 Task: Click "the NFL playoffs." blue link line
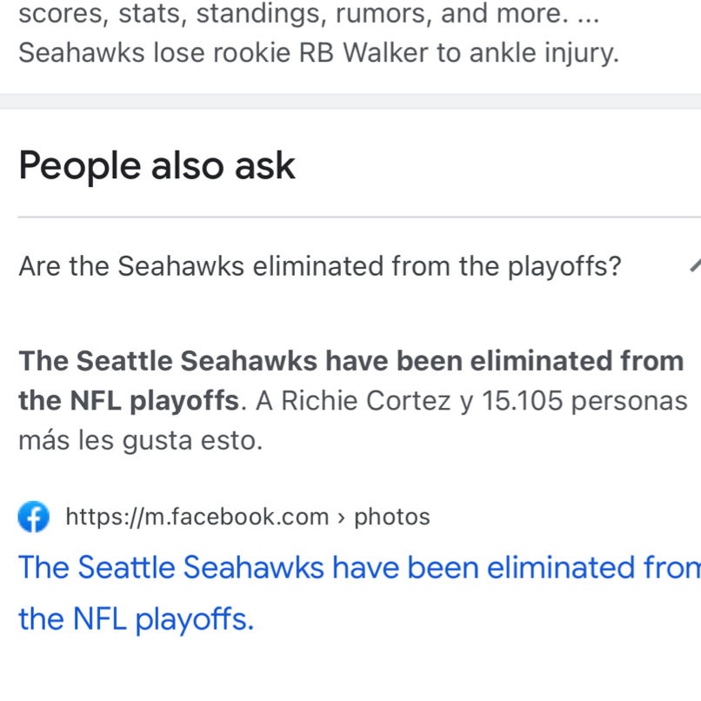[x=137, y=619]
